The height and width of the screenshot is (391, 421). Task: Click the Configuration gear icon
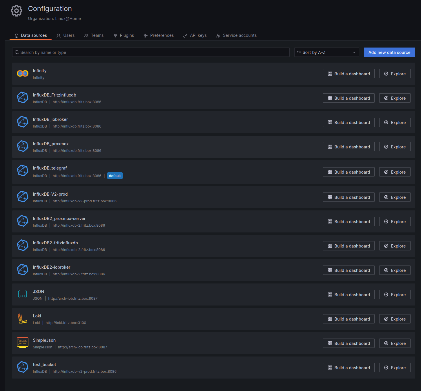point(17,11)
